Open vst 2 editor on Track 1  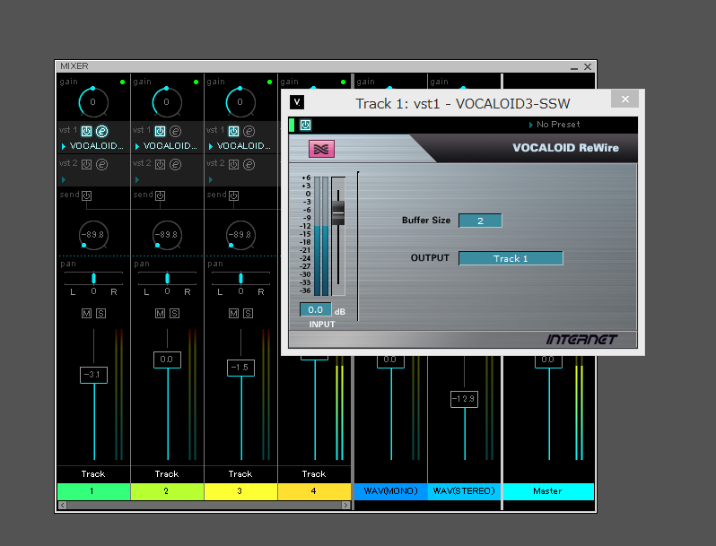[x=101, y=164]
